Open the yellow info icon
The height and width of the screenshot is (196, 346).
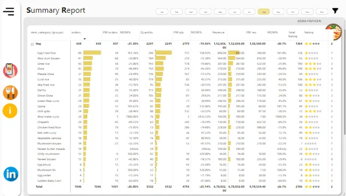tap(10, 110)
